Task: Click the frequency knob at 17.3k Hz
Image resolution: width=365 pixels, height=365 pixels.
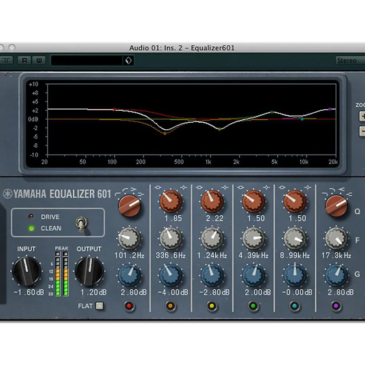Action: point(336,238)
